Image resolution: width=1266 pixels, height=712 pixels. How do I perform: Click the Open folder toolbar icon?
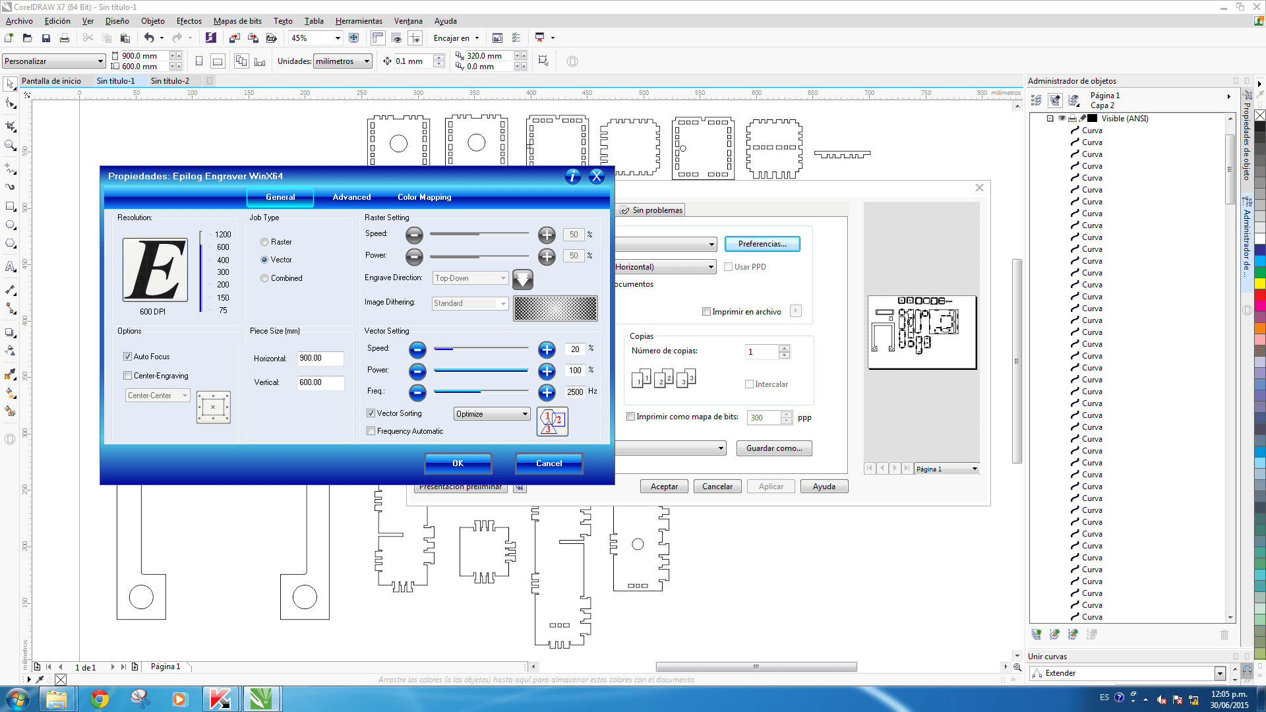(27, 38)
